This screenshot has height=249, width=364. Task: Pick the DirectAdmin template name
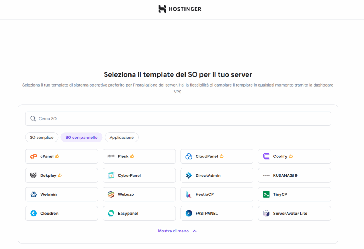point(208,175)
